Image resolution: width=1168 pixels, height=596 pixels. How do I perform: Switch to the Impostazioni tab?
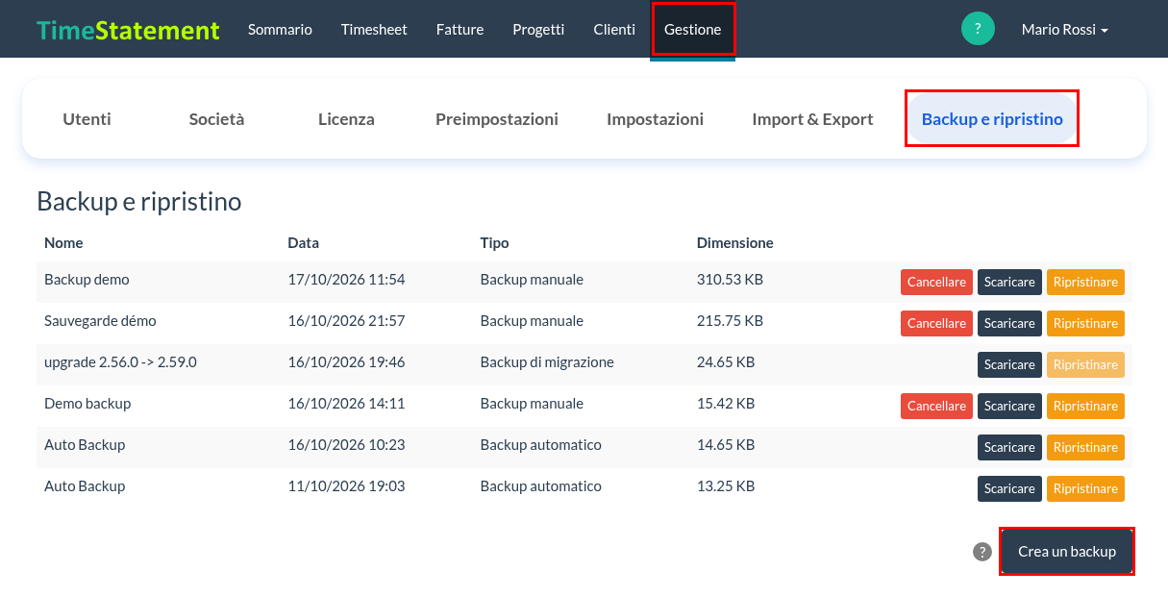(655, 119)
